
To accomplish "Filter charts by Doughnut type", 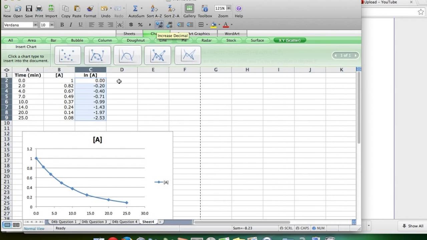I will 136,40.
